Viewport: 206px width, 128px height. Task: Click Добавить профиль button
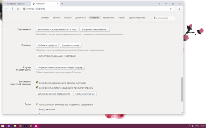47,45
